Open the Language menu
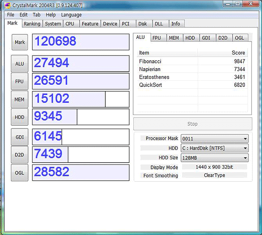Viewport: 262px width, 235px height. coord(71,15)
